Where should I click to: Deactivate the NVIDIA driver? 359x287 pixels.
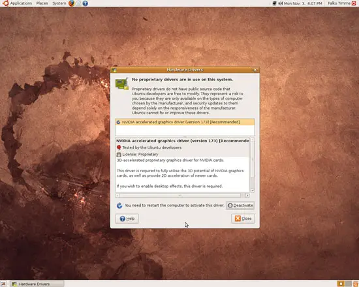click(240, 205)
